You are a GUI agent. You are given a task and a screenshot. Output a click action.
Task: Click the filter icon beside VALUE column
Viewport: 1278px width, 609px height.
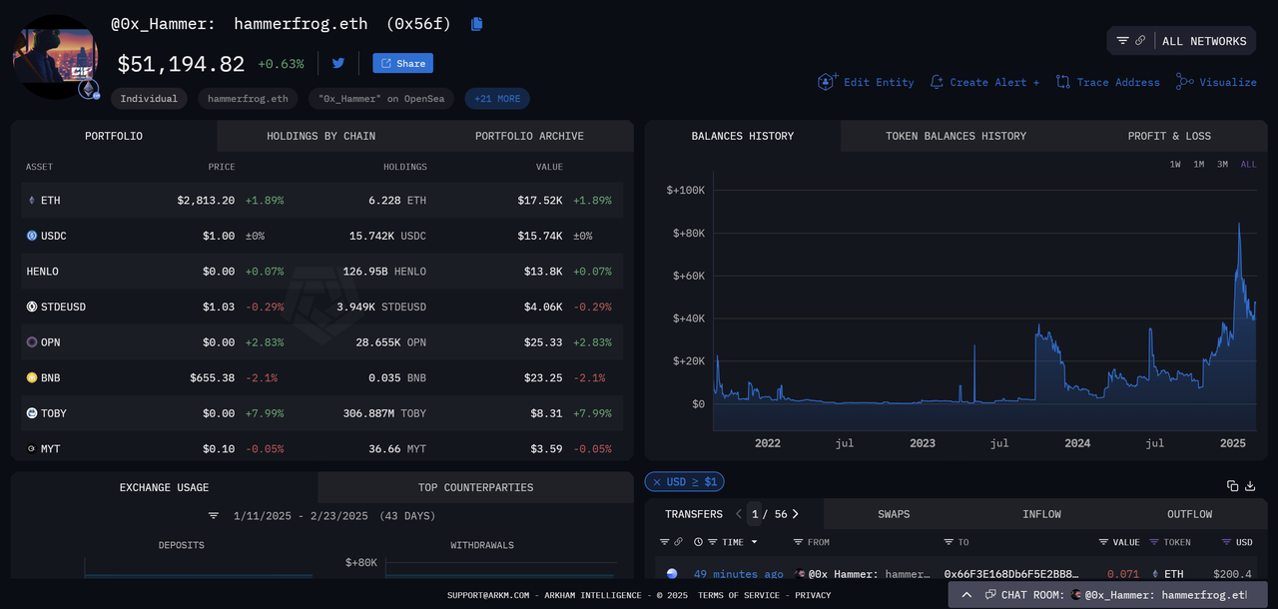[1103, 542]
